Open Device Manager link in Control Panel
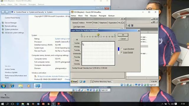The image size is (189, 106). (x=11, y=23)
